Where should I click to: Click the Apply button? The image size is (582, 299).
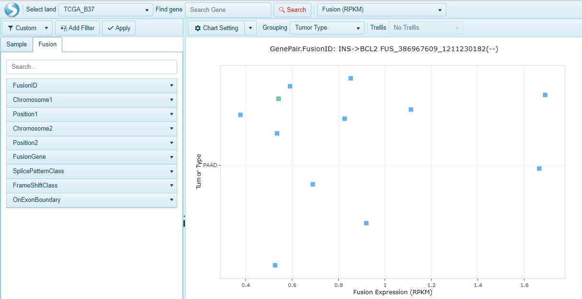pyautogui.click(x=118, y=28)
